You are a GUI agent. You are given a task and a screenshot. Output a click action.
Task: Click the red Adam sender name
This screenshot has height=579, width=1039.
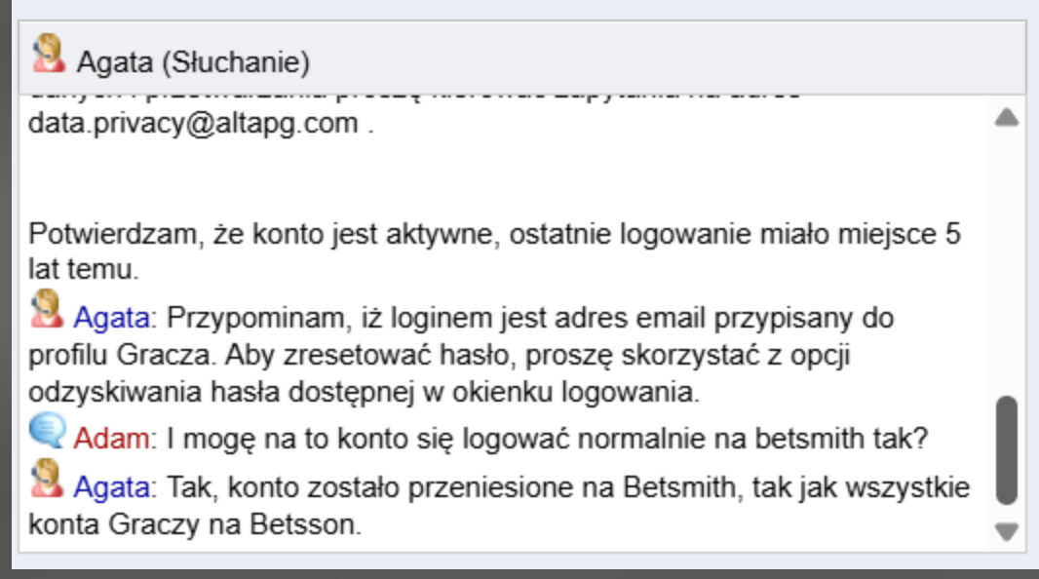click(x=111, y=439)
